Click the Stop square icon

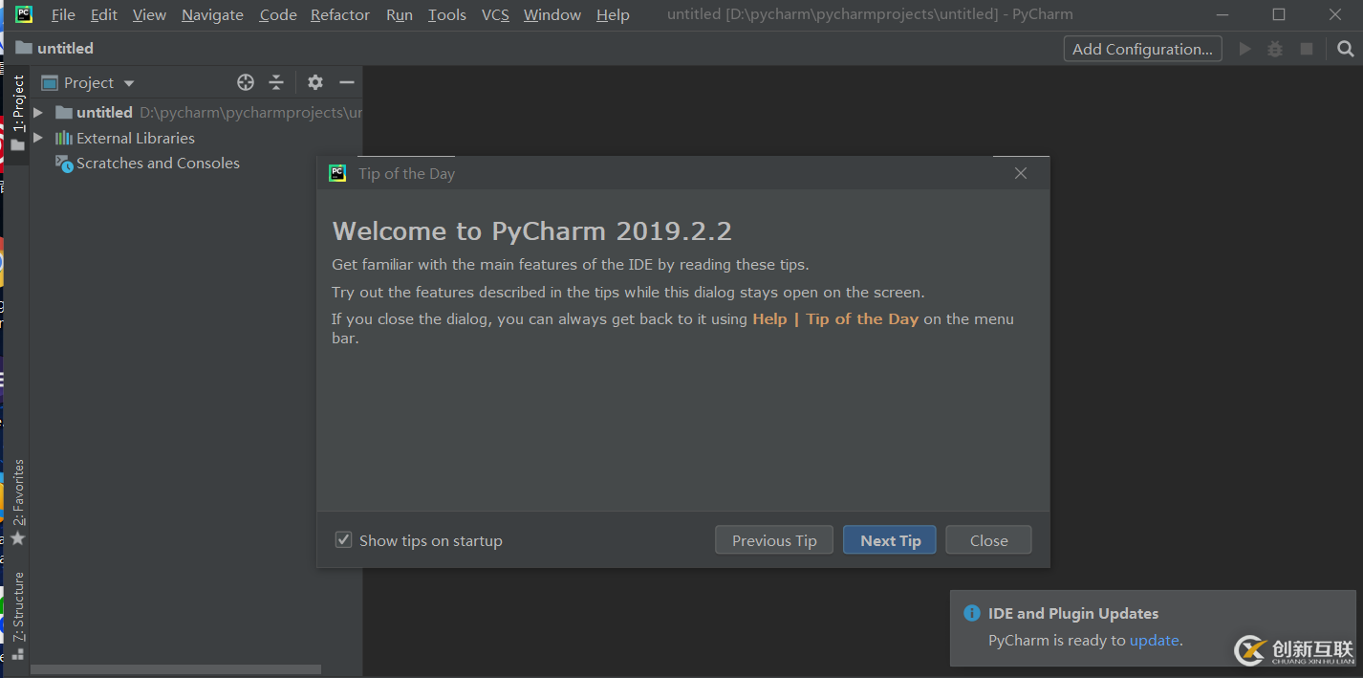pyautogui.click(x=1307, y=49)
